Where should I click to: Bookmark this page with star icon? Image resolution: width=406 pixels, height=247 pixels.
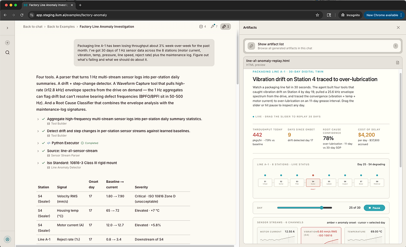317,15
